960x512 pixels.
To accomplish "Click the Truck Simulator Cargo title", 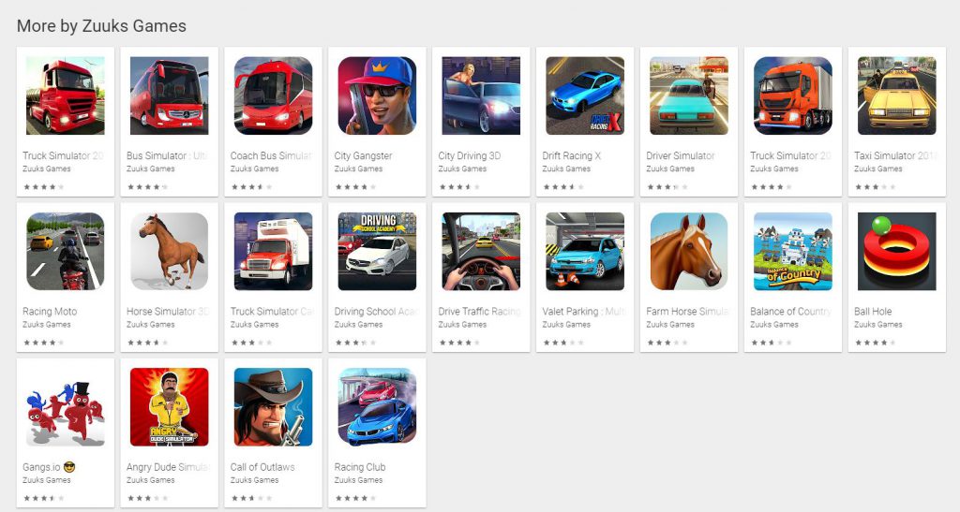I will tap(273, 311).
